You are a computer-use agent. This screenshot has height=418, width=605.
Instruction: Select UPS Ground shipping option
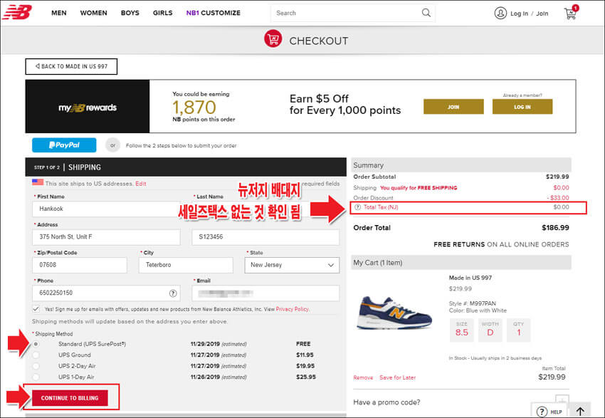click(36, 355)
